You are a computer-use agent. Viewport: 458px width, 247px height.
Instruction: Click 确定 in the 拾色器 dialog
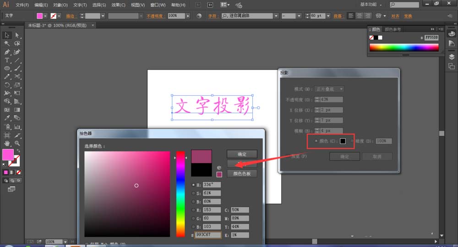pyautogui.click(x=242, y=154)
